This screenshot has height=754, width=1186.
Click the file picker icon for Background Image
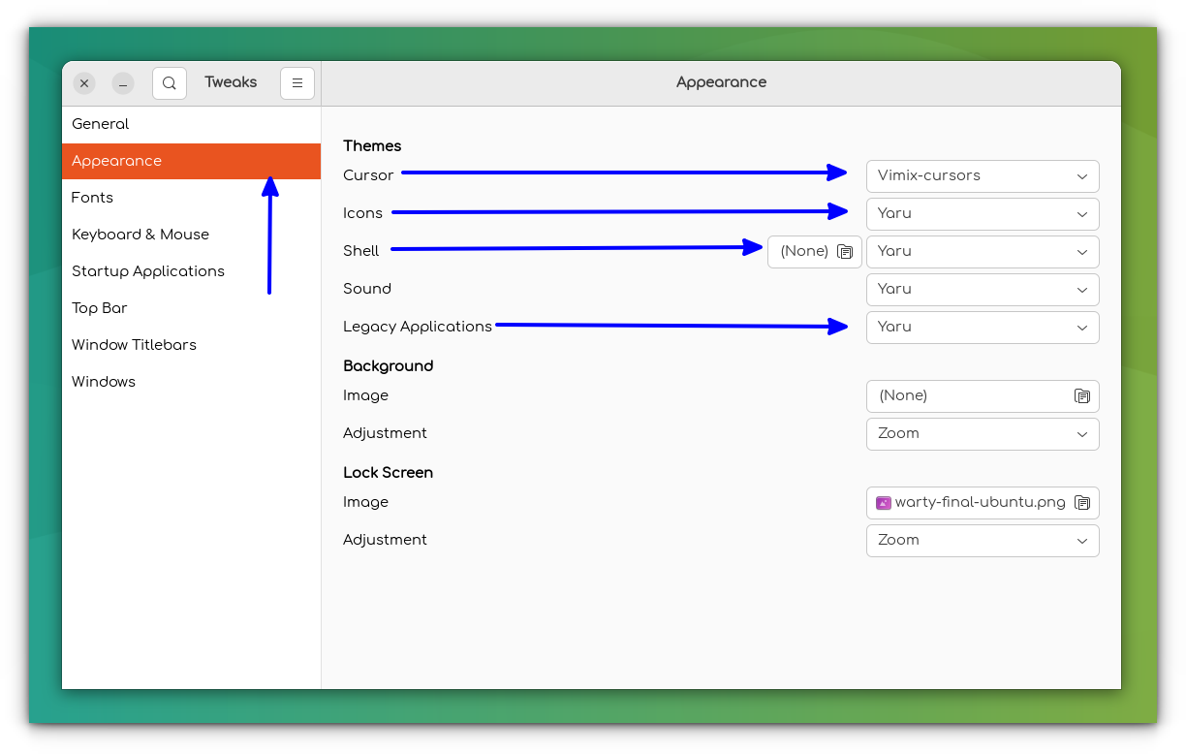[1081, 395]
